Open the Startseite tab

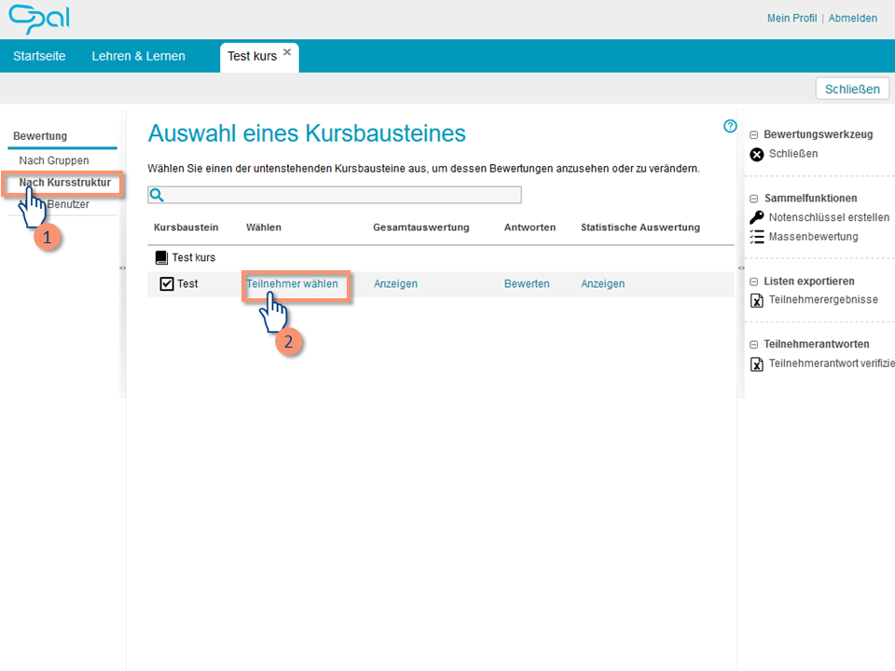39,56
